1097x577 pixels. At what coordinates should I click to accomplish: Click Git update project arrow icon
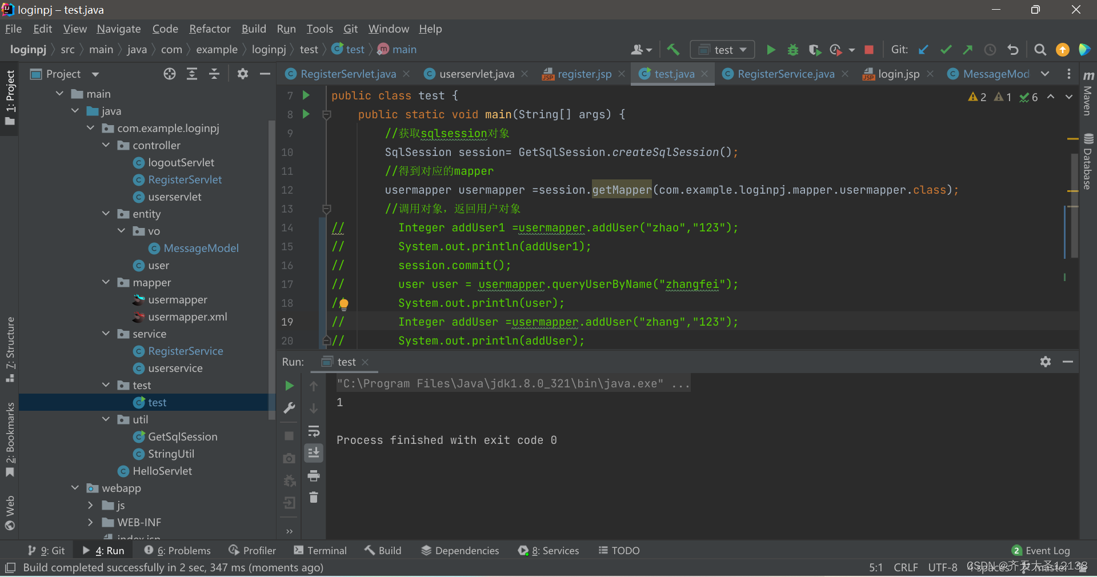[x=923, y=50]
